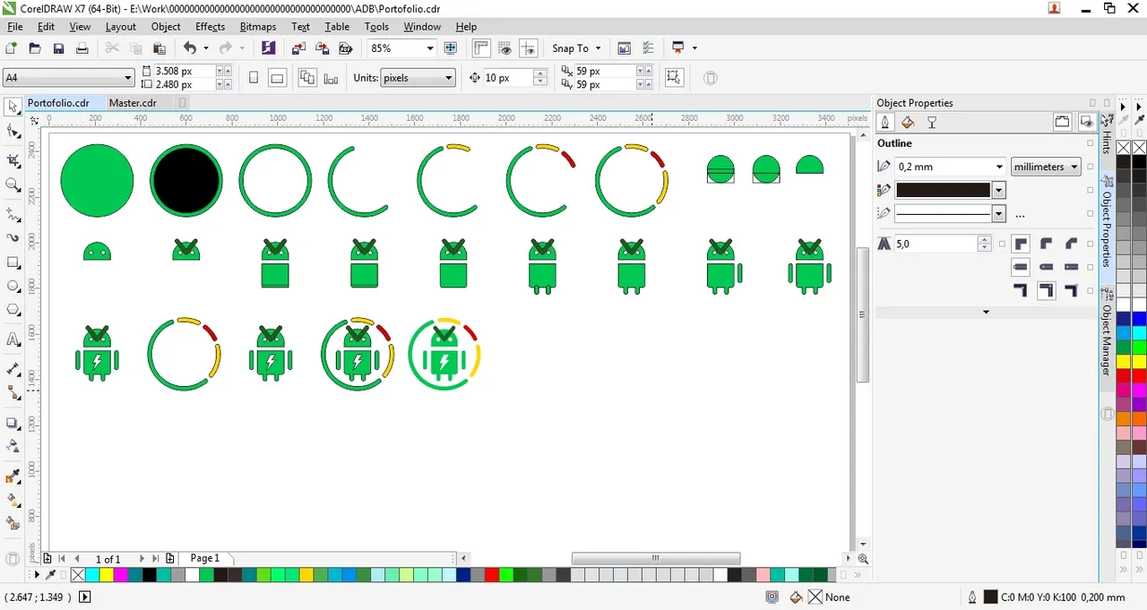Publish to PDF

click(345, 48)
